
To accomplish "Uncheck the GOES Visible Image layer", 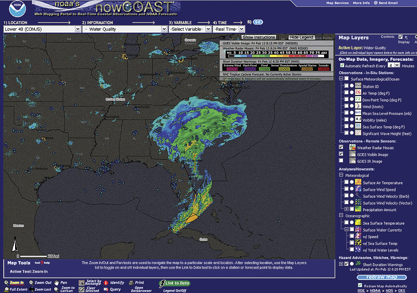I will [x=341, y=154].
